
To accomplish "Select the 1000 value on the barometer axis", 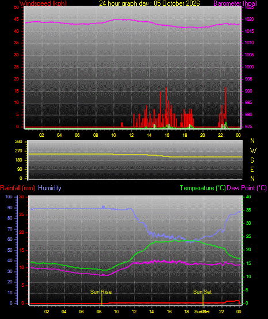I will coord(249,67).
